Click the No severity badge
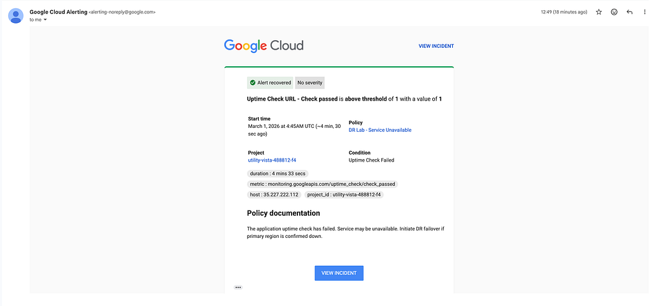The width and height of the screenshot is (652, 306). point(310,83)
